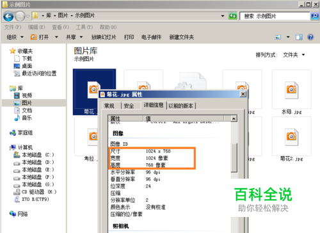Click the properties list scroll-up arrow
Viewport: 320px width, 233px height.
click(x=234, y=118)
